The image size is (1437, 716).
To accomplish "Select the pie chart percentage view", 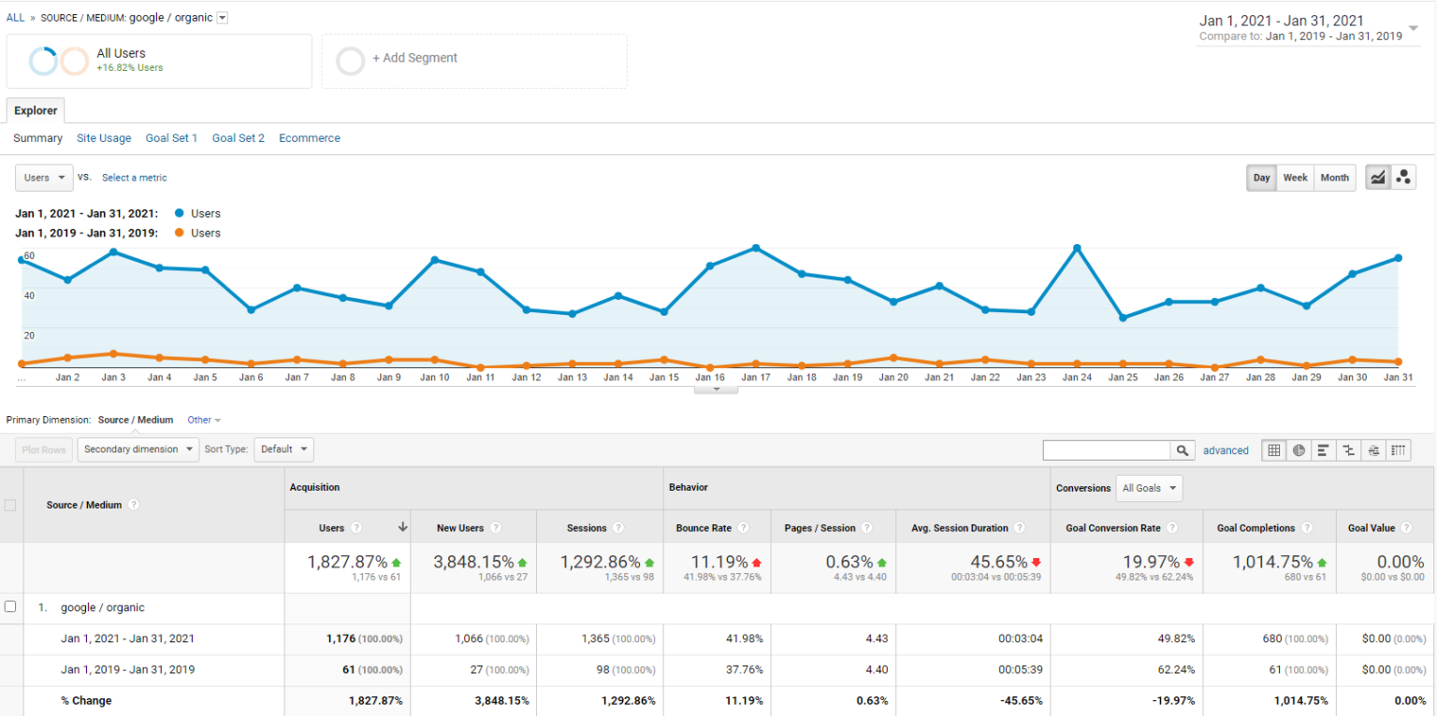I will [1299, 451].
